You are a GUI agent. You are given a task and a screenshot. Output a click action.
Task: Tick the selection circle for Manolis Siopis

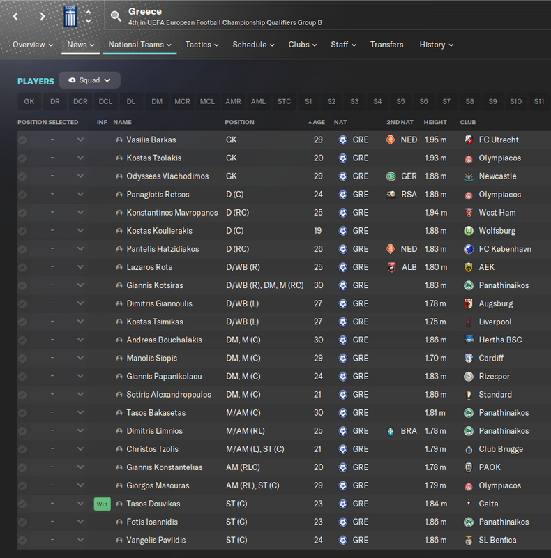click(x=22, y=359)
